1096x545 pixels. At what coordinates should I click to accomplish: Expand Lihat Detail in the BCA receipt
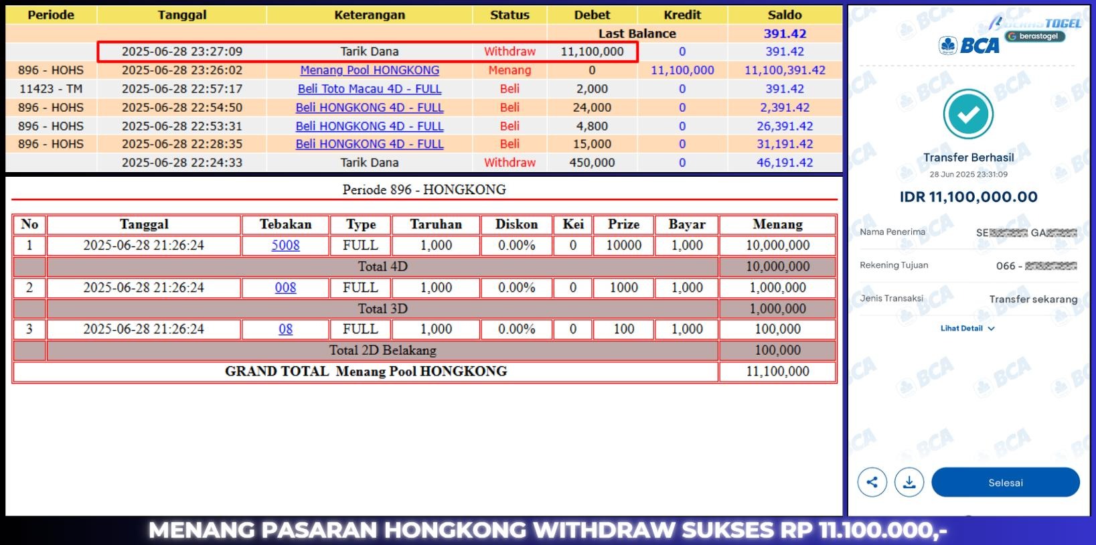967,328
